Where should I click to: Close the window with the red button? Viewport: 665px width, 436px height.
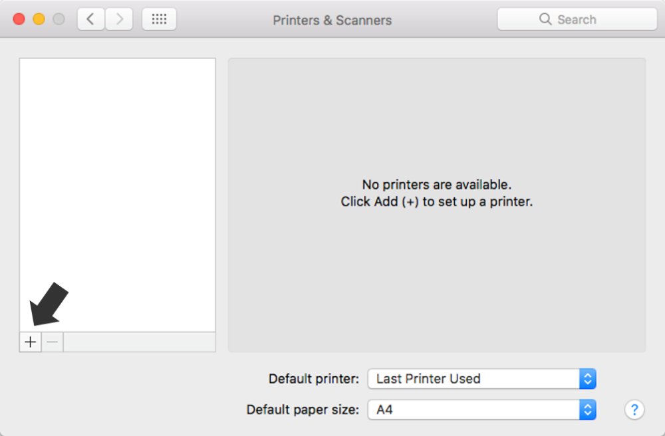(19, 19)
